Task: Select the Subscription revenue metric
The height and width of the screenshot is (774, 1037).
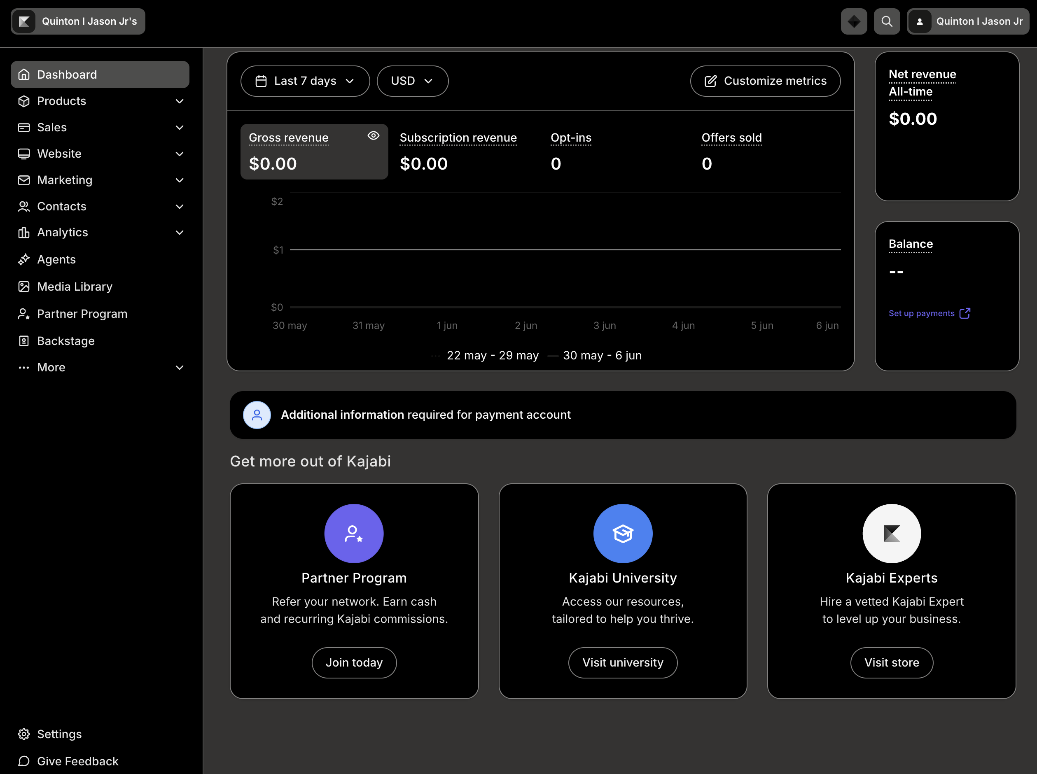Action: [x=465, y=152]
